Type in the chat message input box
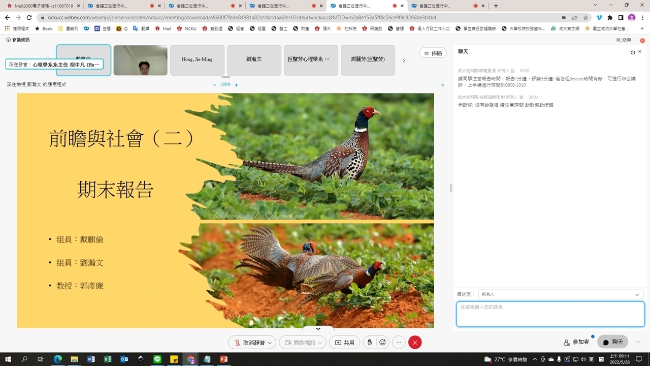 (550, 314)
